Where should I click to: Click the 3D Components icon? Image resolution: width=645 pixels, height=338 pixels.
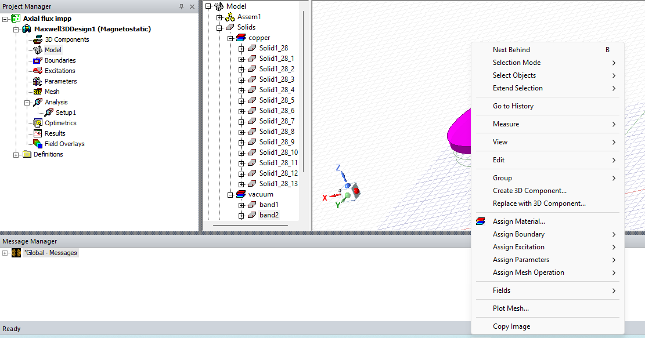(37, 39)
